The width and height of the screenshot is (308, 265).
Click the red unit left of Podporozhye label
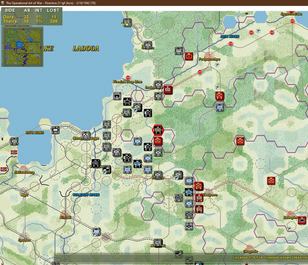tap(189, 57)
